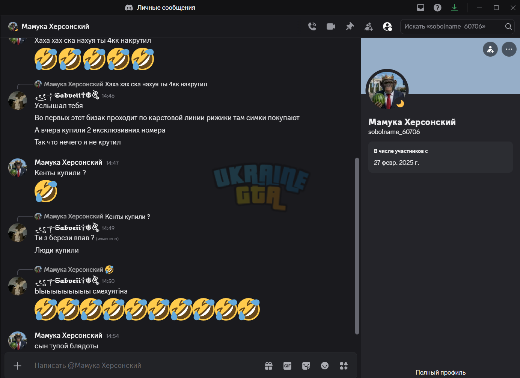Open pinned messages icon
The height and width of the screenshot is (378, 520).
point(350,26)
